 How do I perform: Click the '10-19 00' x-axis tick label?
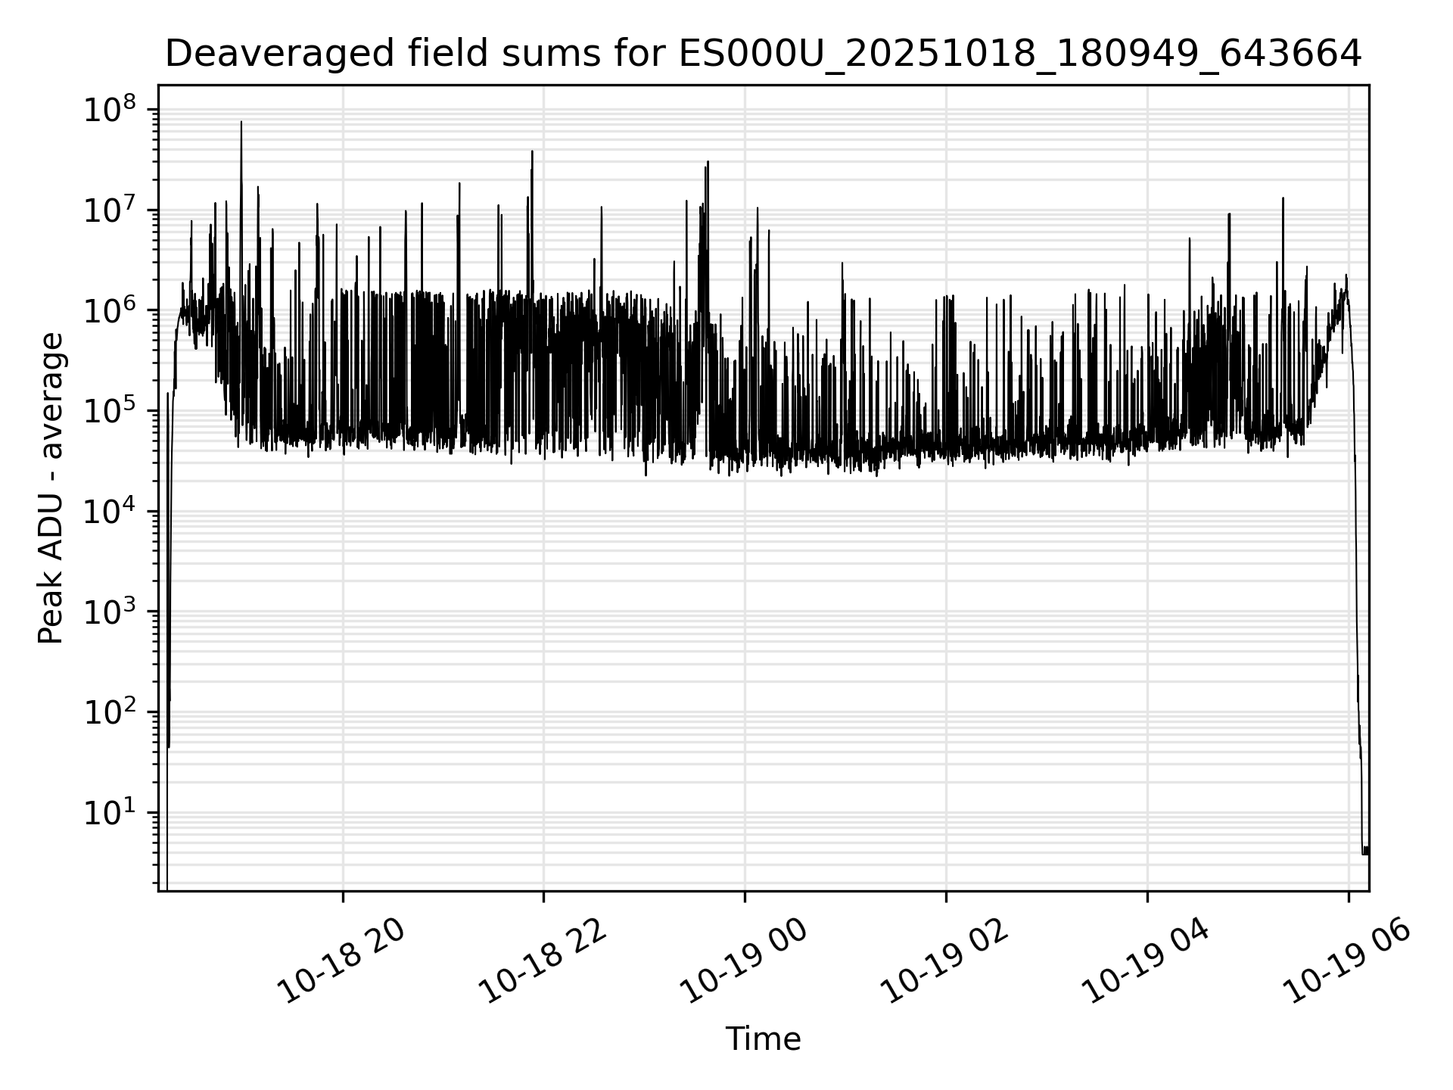(744, 961)
